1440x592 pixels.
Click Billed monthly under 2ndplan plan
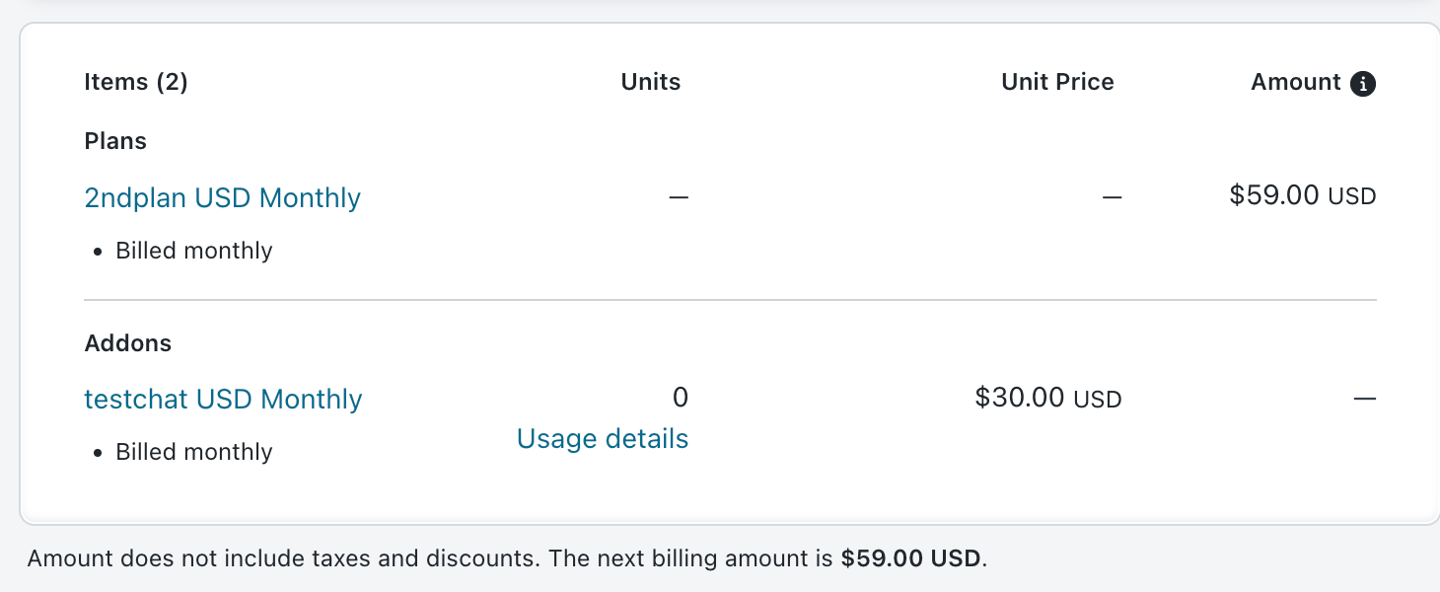[x=194, y=251]
